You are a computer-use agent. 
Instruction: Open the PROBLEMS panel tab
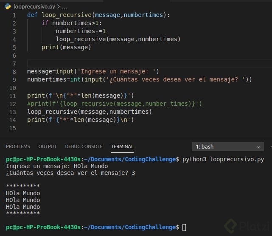point(18,146)
